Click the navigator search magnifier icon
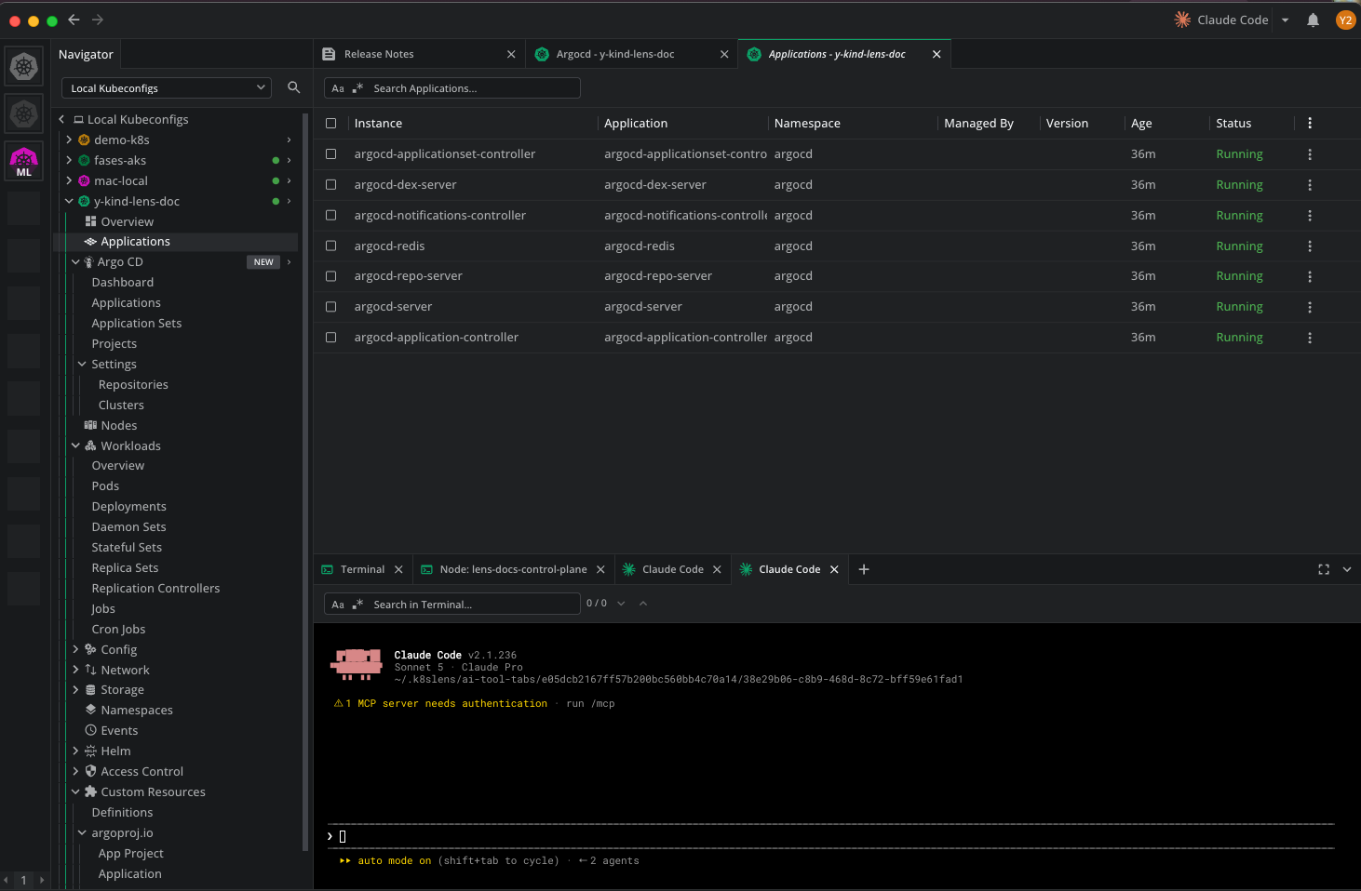 coord(294,87)
